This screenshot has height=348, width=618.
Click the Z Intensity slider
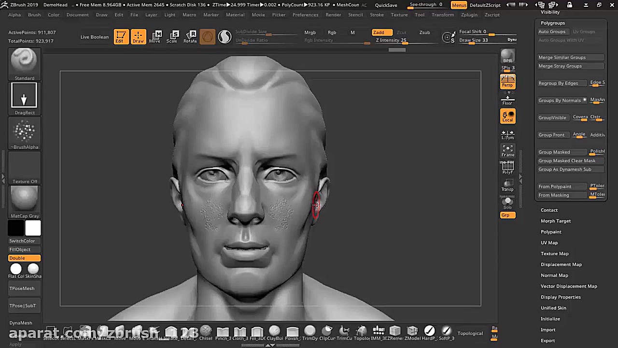[391, 41]
